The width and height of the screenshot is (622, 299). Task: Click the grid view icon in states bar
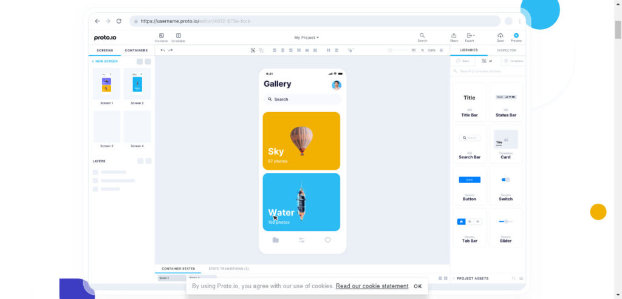(x=446, y=278)
